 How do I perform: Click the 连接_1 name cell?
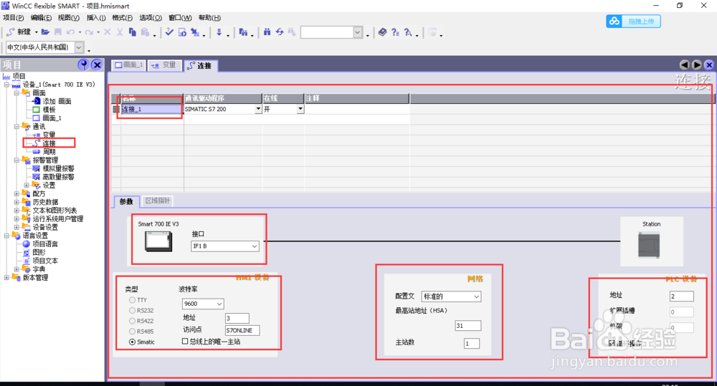(x=152, y=109)
